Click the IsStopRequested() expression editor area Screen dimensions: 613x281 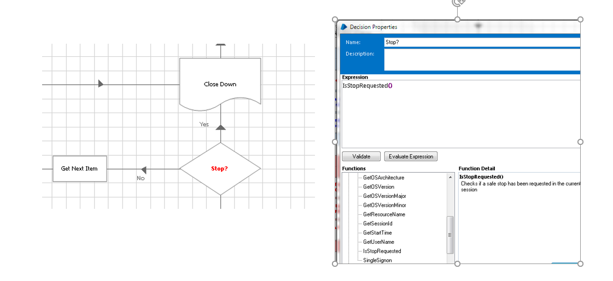pos(461,114)
